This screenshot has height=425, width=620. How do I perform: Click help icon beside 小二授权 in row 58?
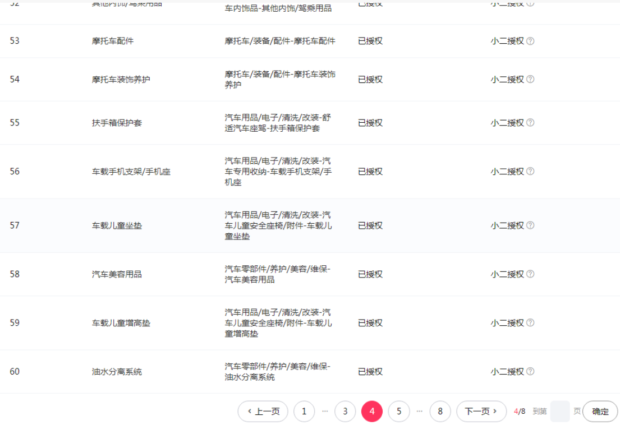click(530, 274)
